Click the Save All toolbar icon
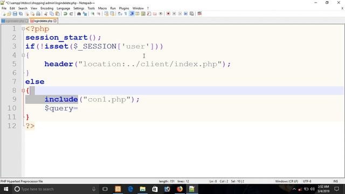The width and height of the screenshot is (345, 194). [20, 13]
